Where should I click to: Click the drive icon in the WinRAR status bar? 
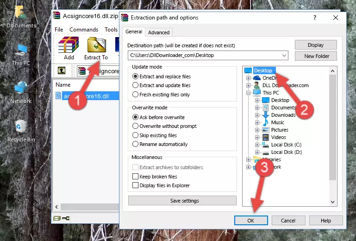[56, 218]
